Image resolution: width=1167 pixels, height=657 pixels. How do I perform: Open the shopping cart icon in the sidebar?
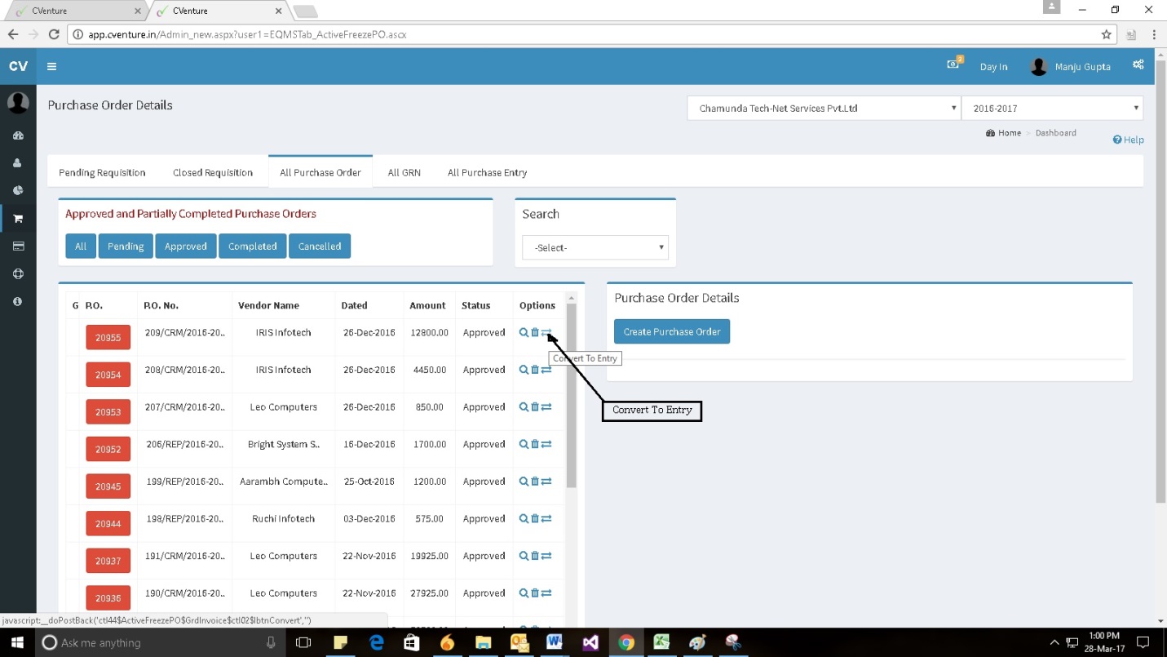point(18,219)
